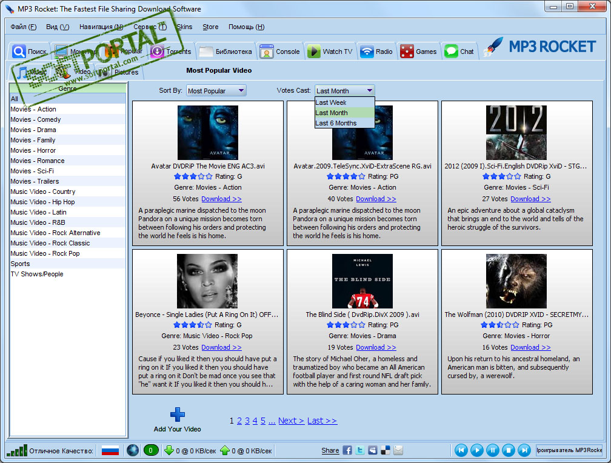Open the Файл menu
The image size is (611, 463).
tap(24, 27)
